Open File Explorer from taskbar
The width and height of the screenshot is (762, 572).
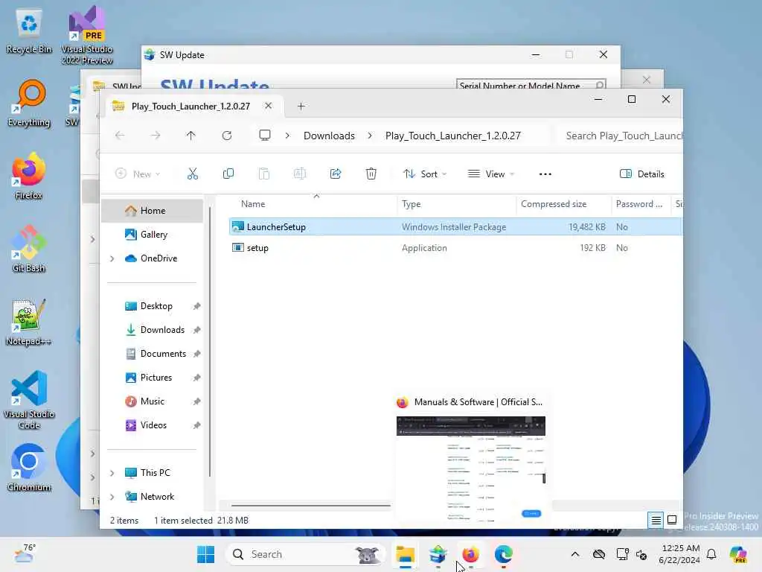click(405, 554)
